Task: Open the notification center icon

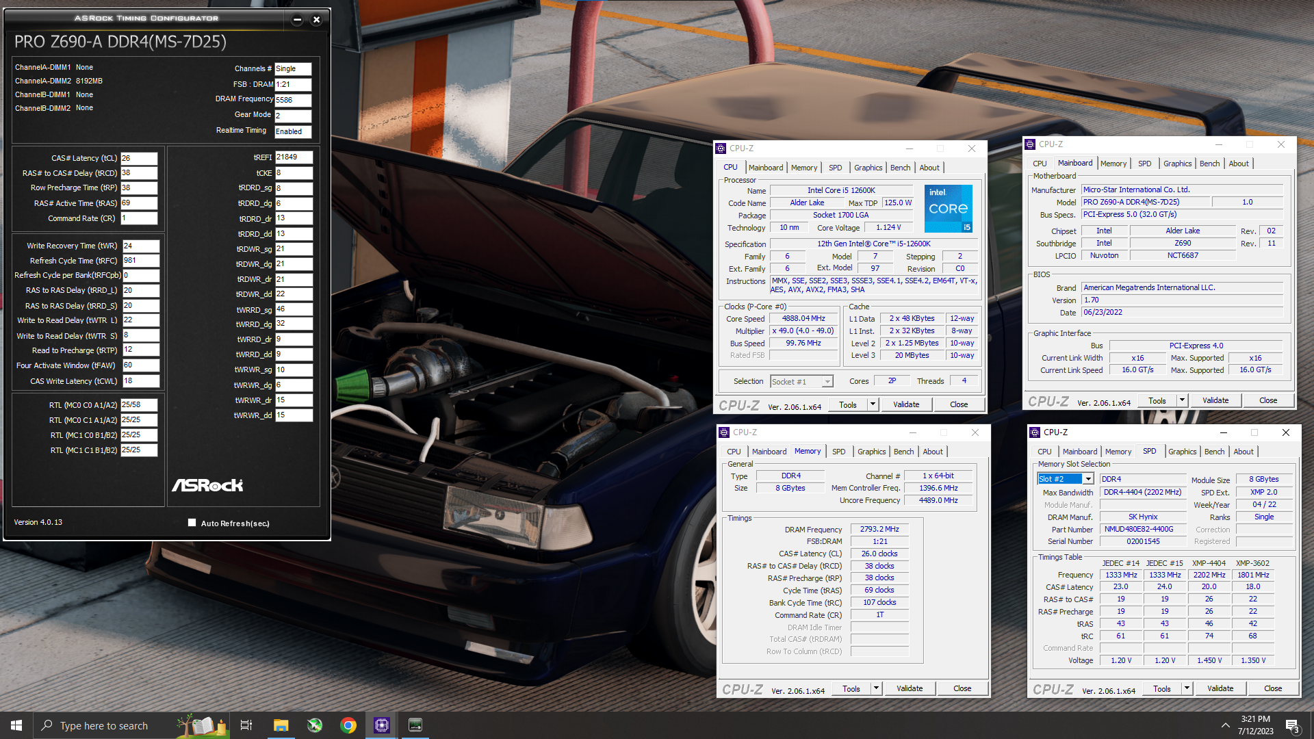Action: pyautogui.click(x=1292, y=726)
